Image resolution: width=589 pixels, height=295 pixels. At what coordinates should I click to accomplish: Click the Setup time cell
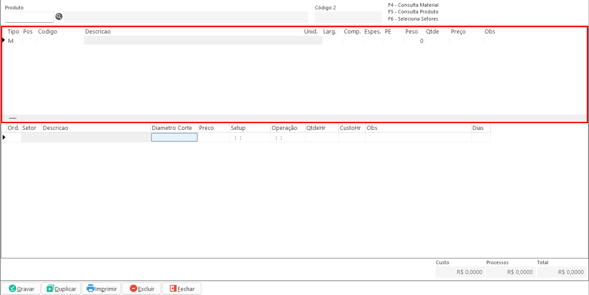(250, 137)
